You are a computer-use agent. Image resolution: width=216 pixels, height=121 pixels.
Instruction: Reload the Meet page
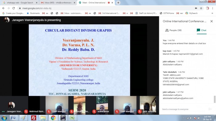point(14,8)
